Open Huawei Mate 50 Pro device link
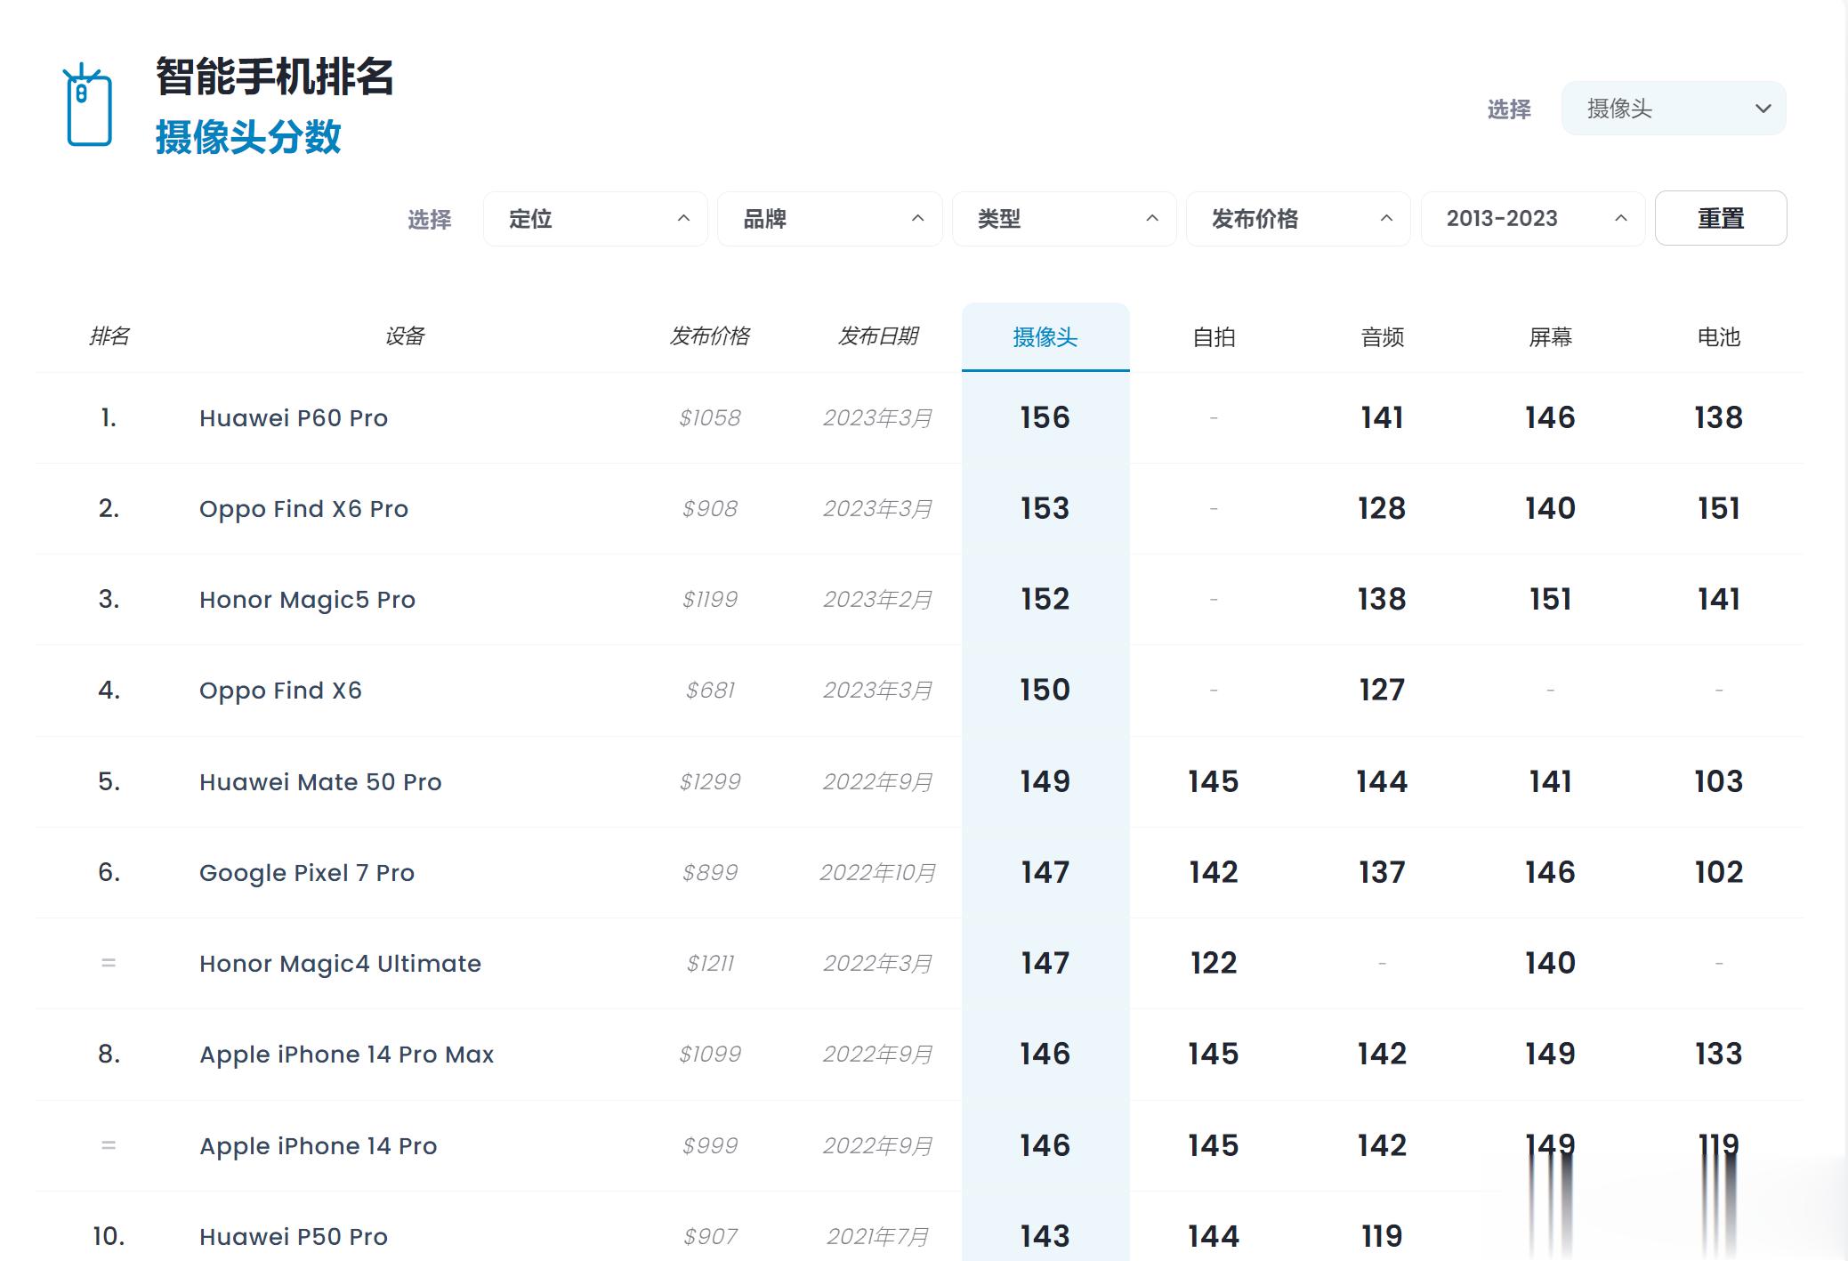This screenshot has height=1261, width=1848. coord(320,782)
